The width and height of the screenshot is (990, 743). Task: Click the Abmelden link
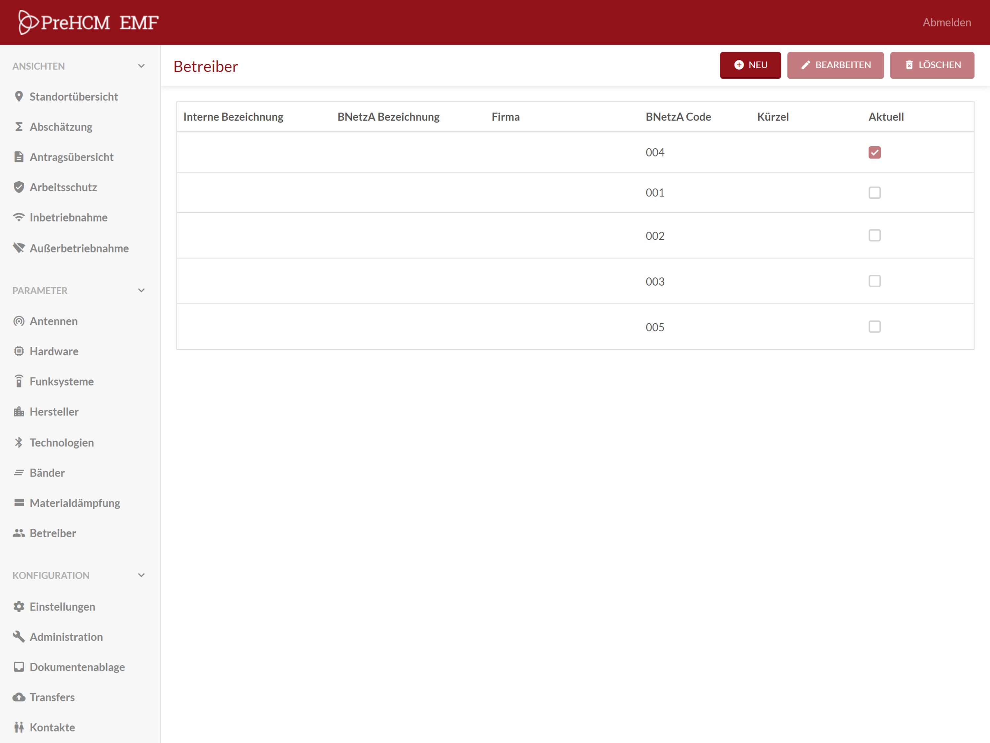[x=946, y=22]
